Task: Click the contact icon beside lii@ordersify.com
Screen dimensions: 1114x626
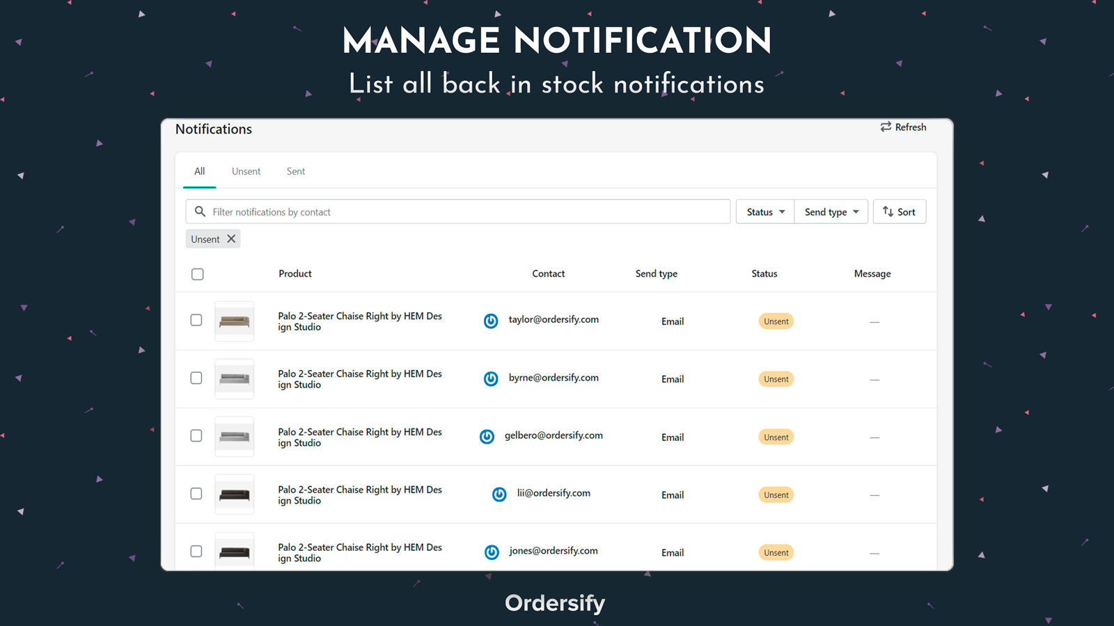Action: click(499, 494)
